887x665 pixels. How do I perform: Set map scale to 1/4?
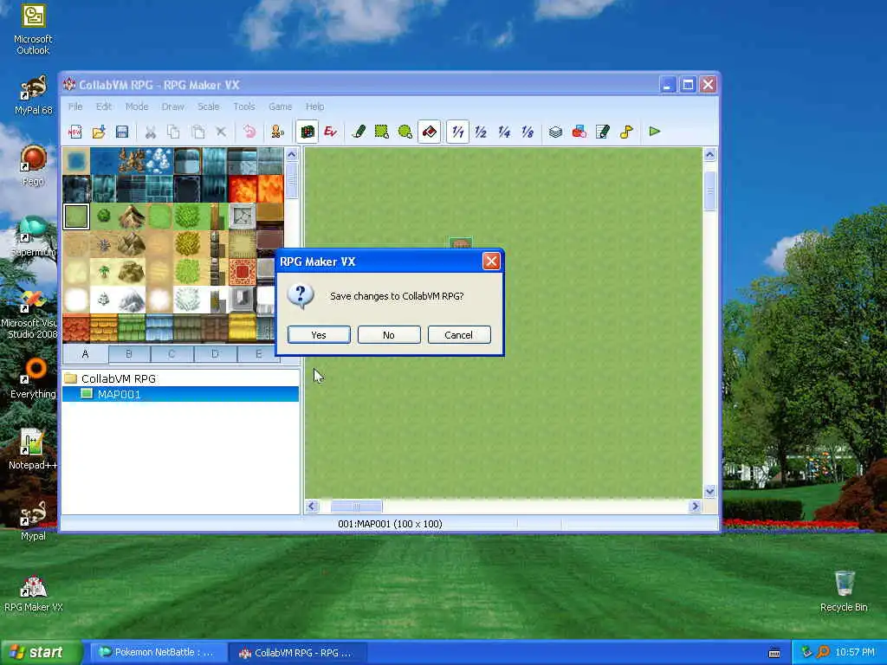pyautogui.click(x=504, y=132)
